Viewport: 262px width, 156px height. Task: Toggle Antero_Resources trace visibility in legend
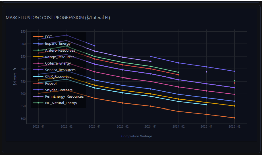coord(60,50)
